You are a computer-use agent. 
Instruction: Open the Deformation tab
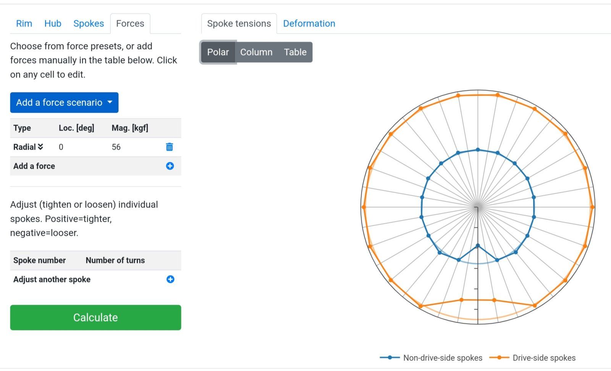click(309, 24)
